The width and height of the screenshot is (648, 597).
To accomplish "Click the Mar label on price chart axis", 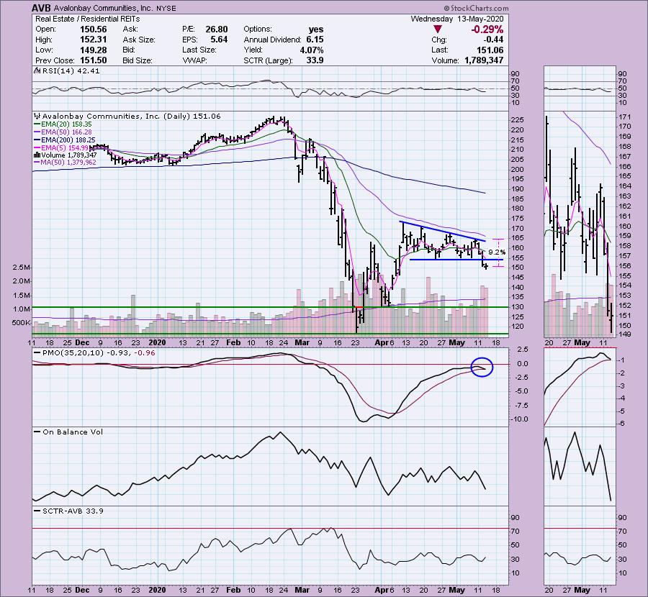I will pyautogui.click(x=302, y=342).
